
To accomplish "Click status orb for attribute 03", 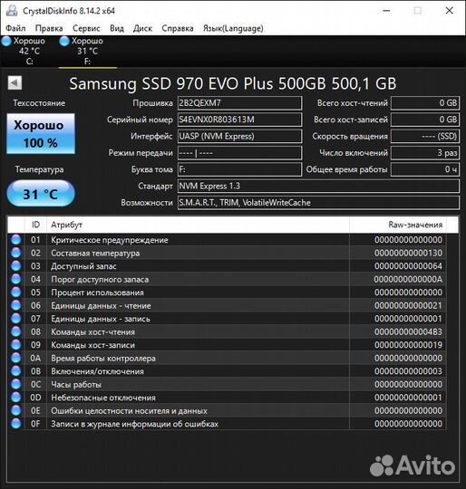I will pos(16,265).
